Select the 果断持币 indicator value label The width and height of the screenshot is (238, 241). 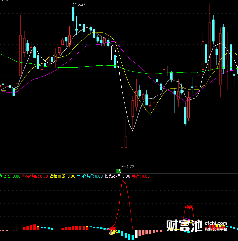tap(90, 176)
